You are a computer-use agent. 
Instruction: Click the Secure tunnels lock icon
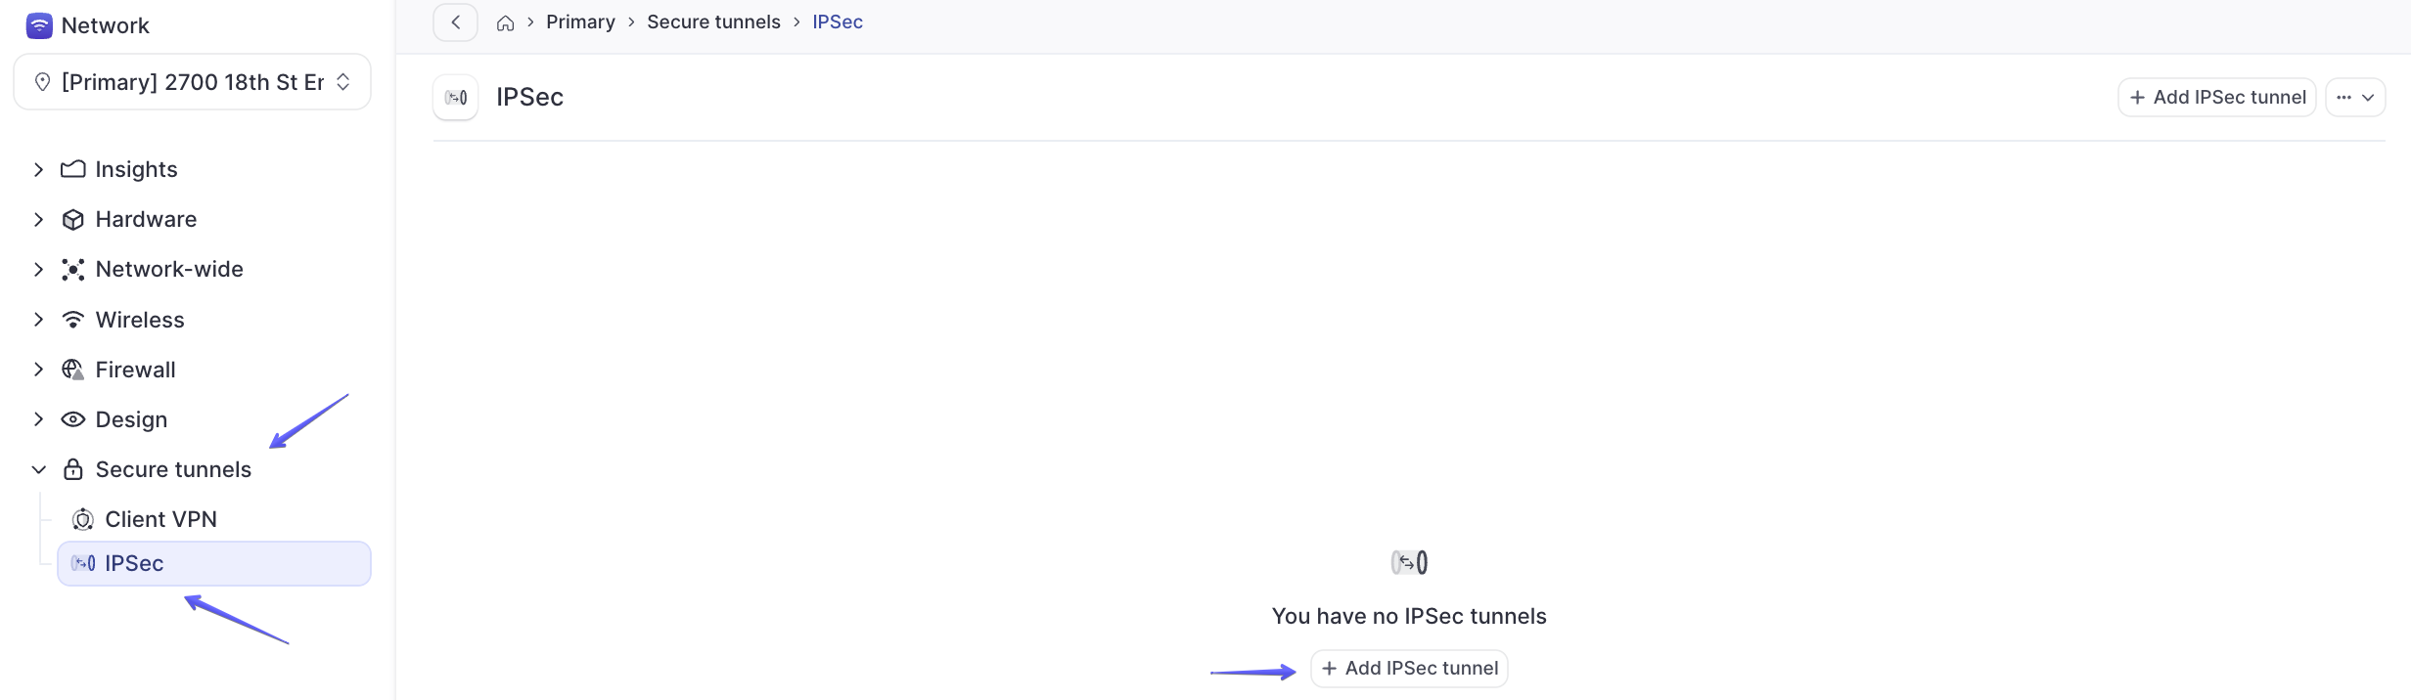(72, 469)
